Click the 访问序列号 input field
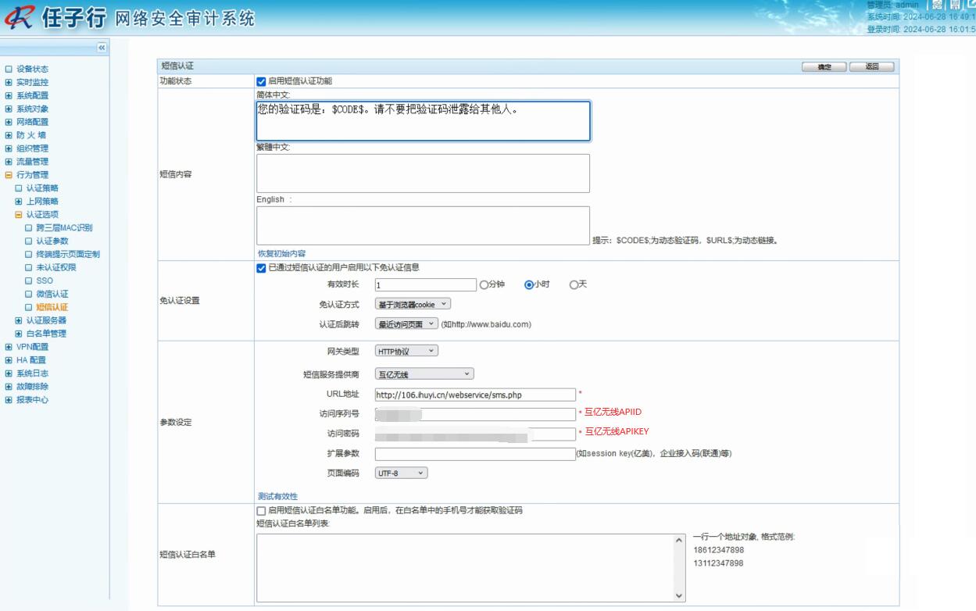This screenshot has height=611, width=976. [x=475, y=415]
